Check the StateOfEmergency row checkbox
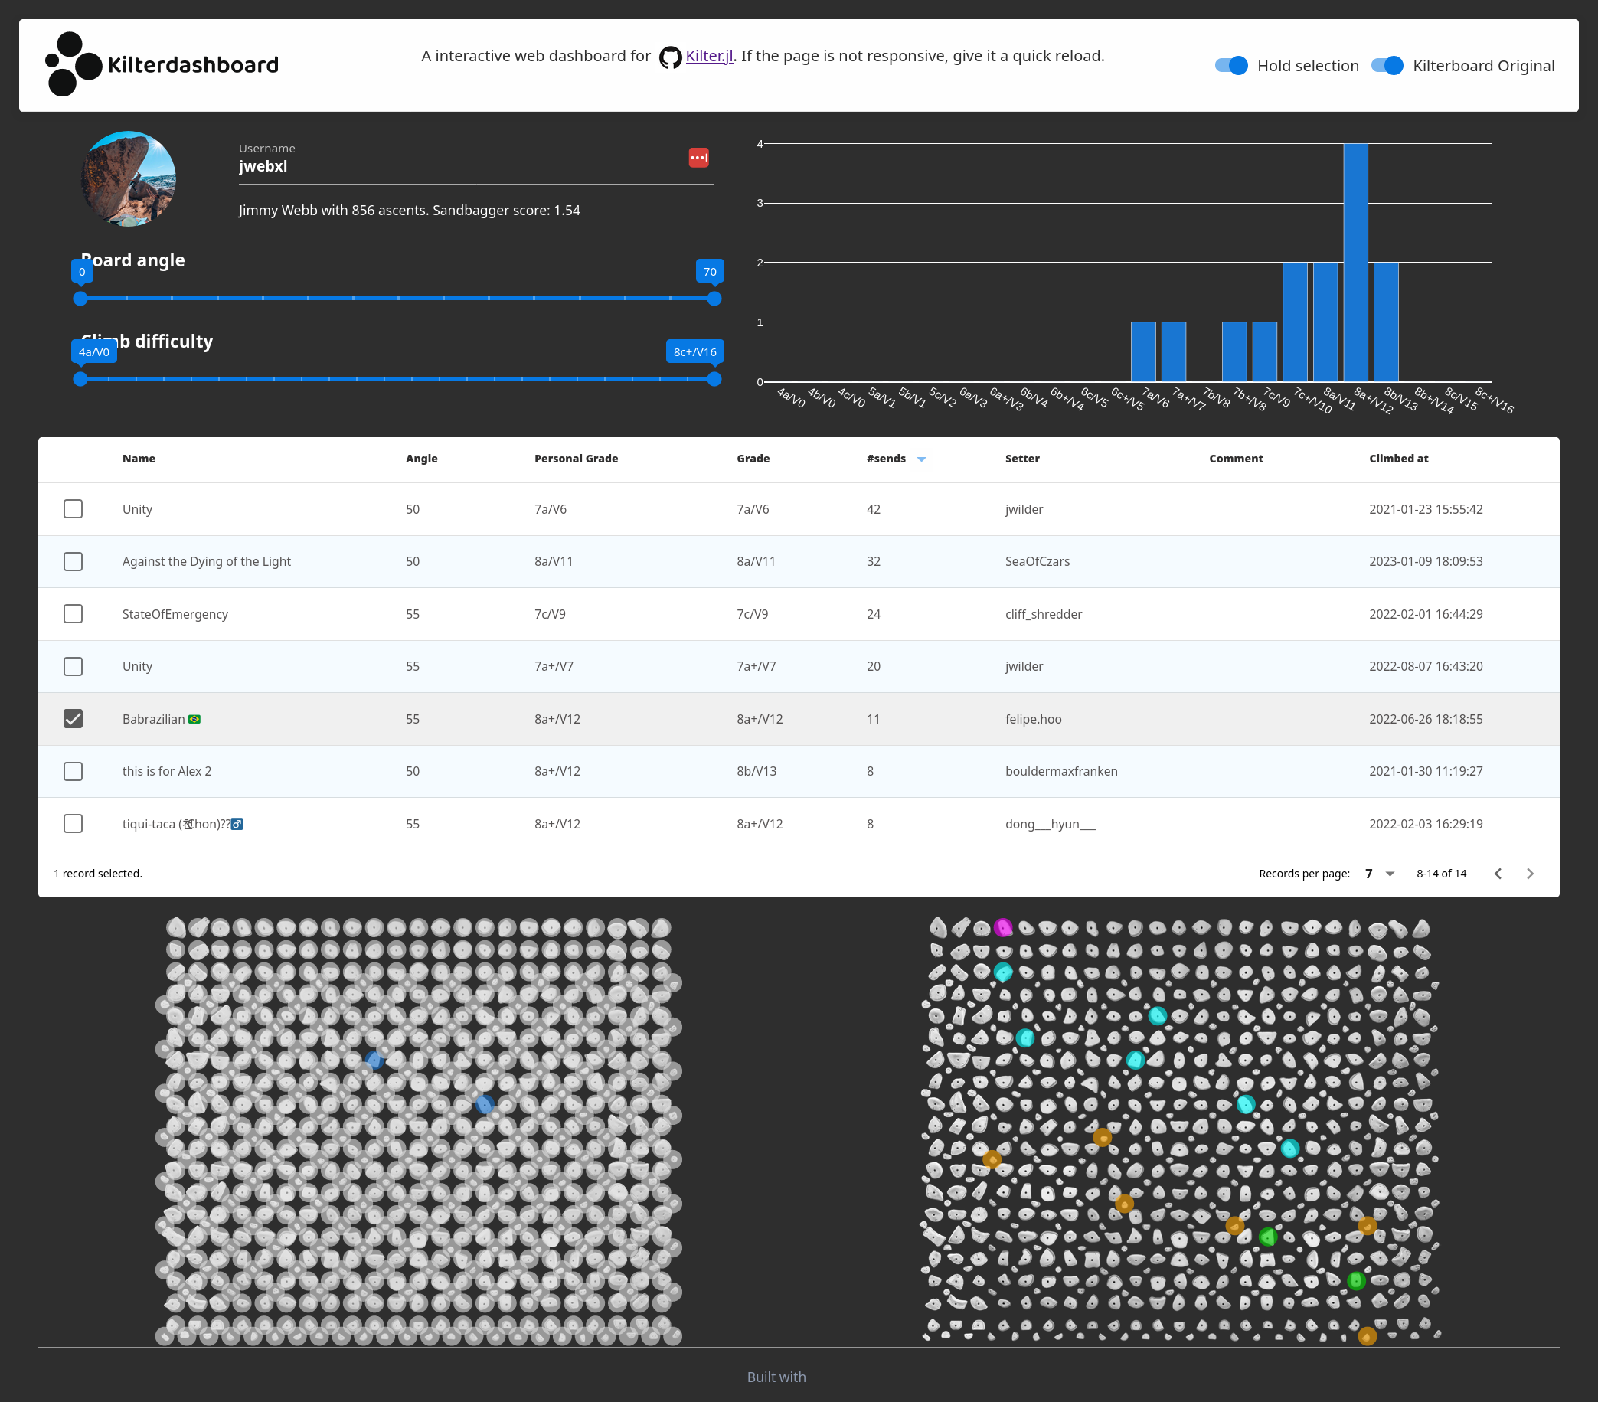This screenshot has width=1598, height=1402. [73, 614]
